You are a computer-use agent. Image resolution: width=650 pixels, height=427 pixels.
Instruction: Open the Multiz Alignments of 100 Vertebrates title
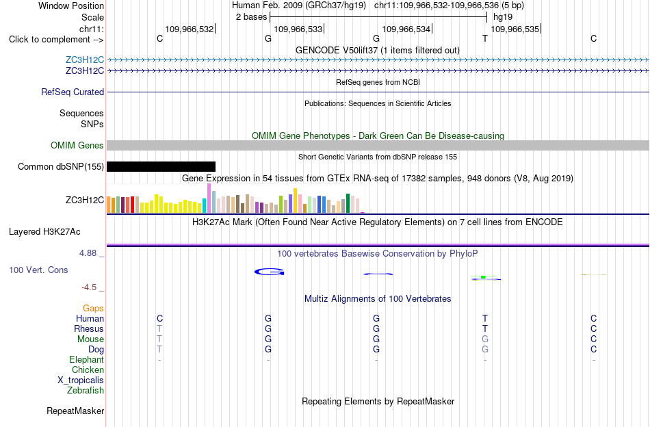378,298
